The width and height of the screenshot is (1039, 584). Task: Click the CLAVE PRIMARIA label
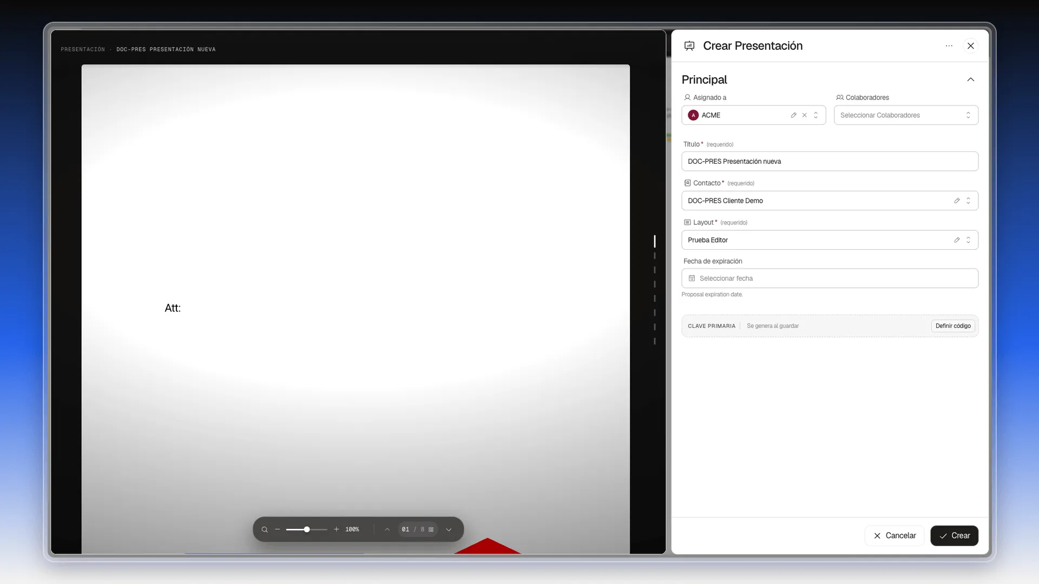pyautogui.click(x=712, y=326)
